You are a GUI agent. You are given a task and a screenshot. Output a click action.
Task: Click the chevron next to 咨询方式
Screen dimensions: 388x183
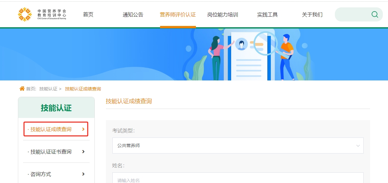pos(83,174)
